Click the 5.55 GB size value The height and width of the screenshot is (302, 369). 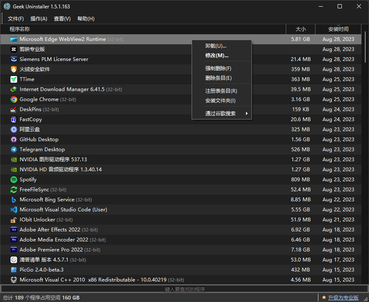point(300,210)
